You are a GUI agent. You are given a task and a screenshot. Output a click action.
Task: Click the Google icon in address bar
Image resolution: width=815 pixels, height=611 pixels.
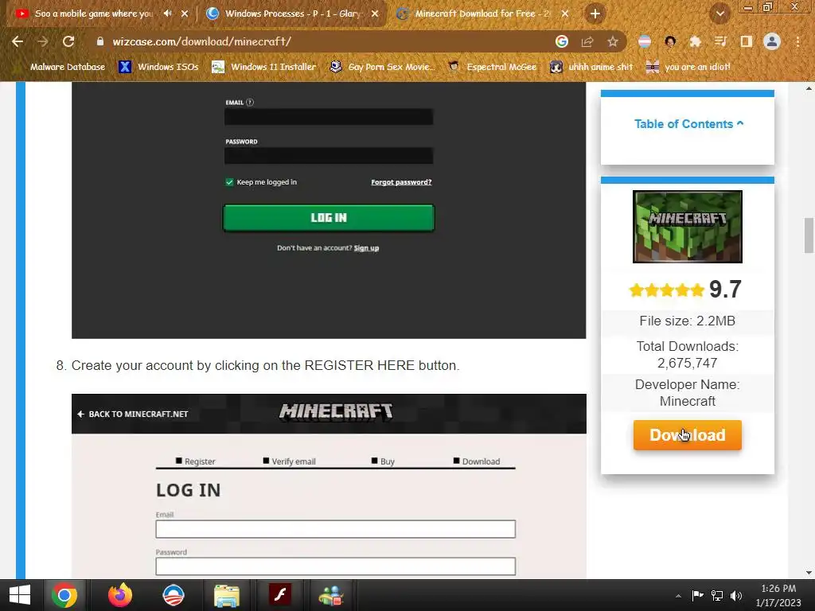point(561,41)
